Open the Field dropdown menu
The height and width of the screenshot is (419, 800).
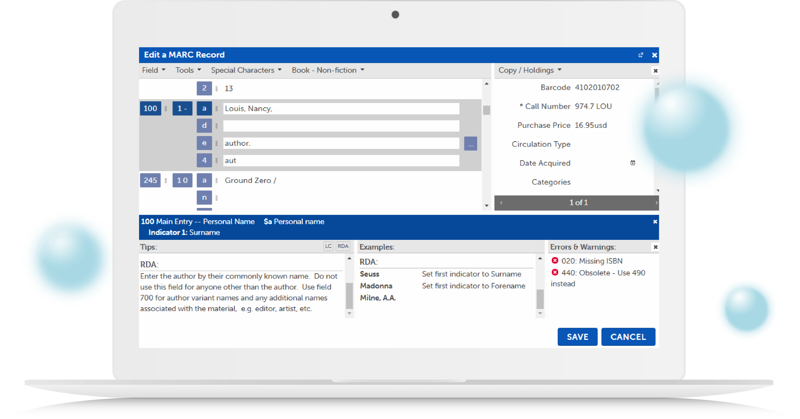pos(153,70)
